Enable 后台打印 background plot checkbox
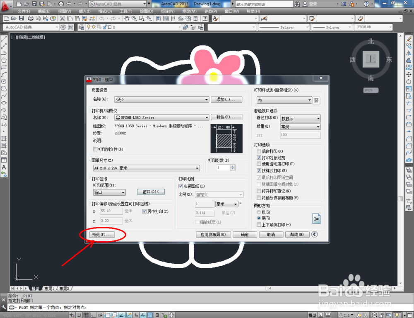The height and width of the screenshot is (318, 414). click(x=259, y=151)
